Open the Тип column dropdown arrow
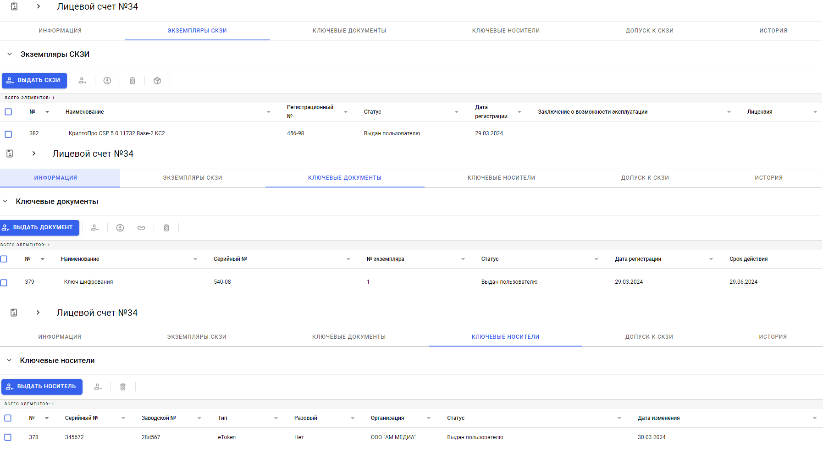823x468 pixels. pyautogui.click(x=276, y=418)
